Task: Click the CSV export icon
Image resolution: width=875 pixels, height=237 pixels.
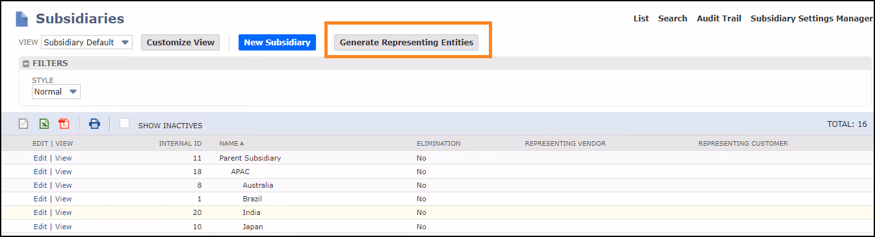Action: [x=23, y=124]
